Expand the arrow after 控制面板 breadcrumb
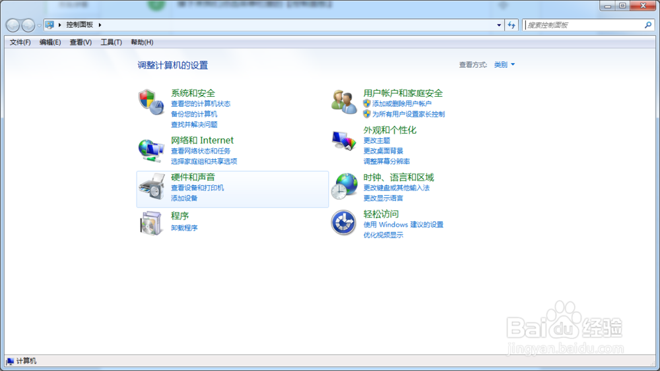The width and height of the screenshot is (660, 371). click(x=100, y=25)
